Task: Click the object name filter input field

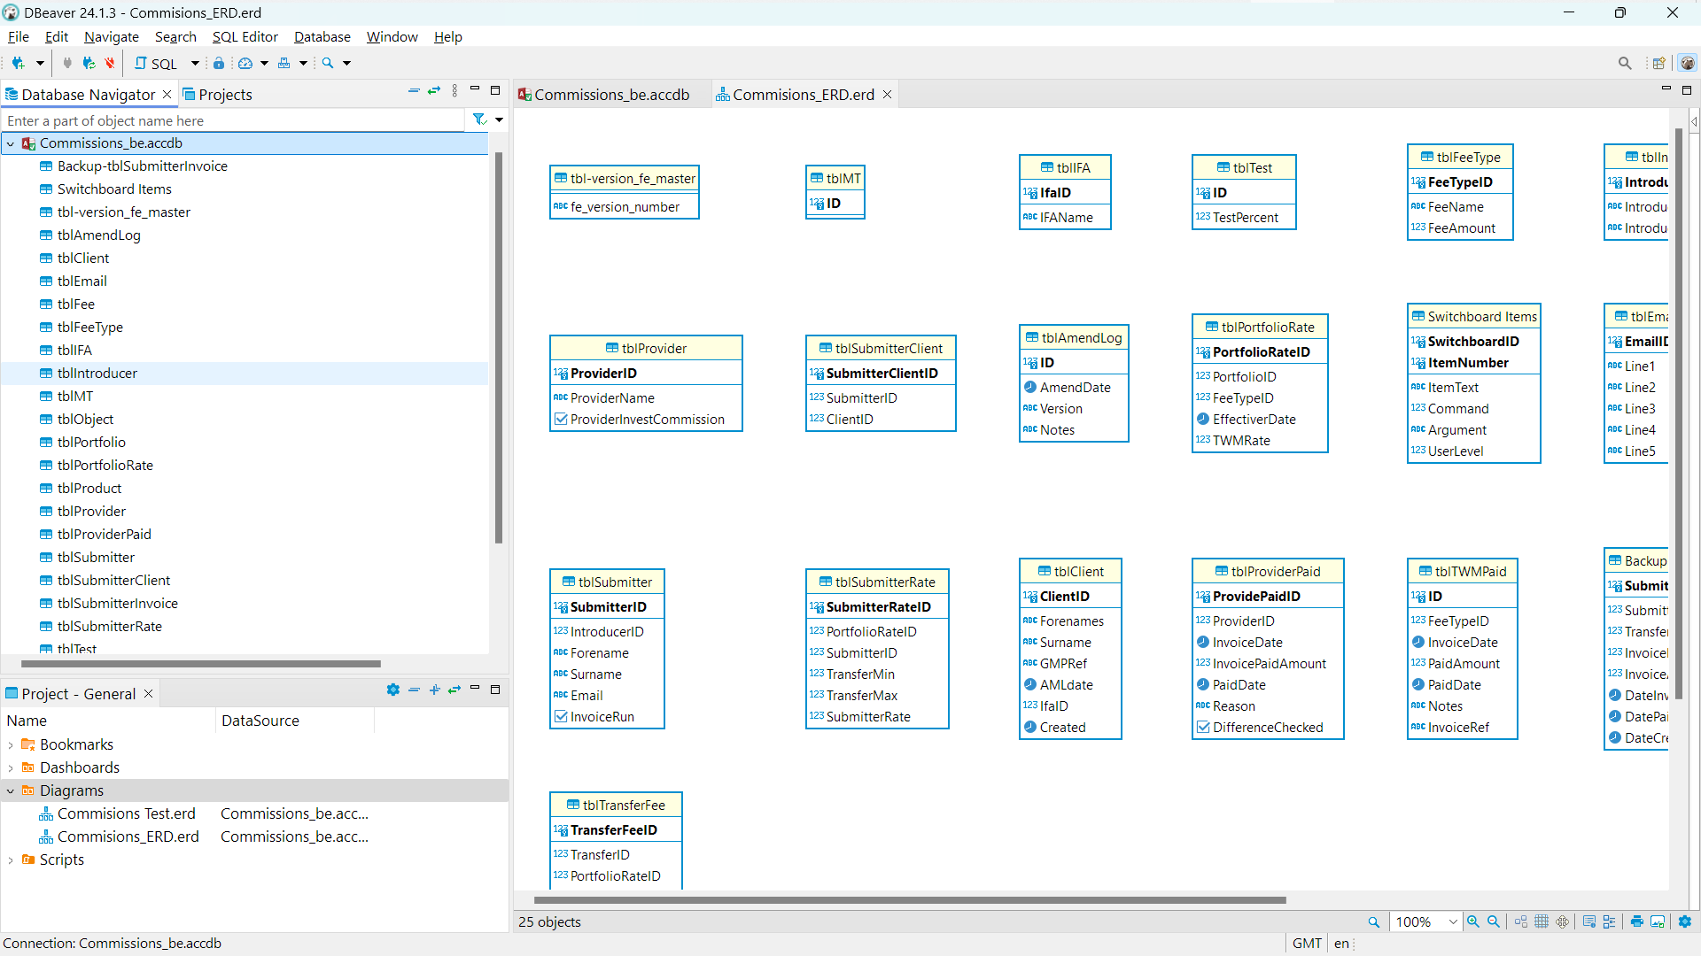Action: click(x=230, y=120)
